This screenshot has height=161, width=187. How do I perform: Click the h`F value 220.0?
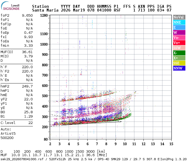[x=27, y=67]
